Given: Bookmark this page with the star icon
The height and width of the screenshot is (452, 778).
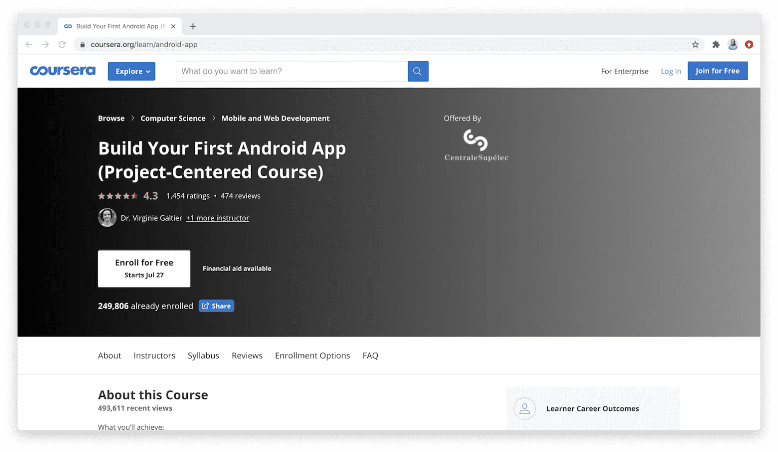Looking at the screenshot, I should click(695, 44).
